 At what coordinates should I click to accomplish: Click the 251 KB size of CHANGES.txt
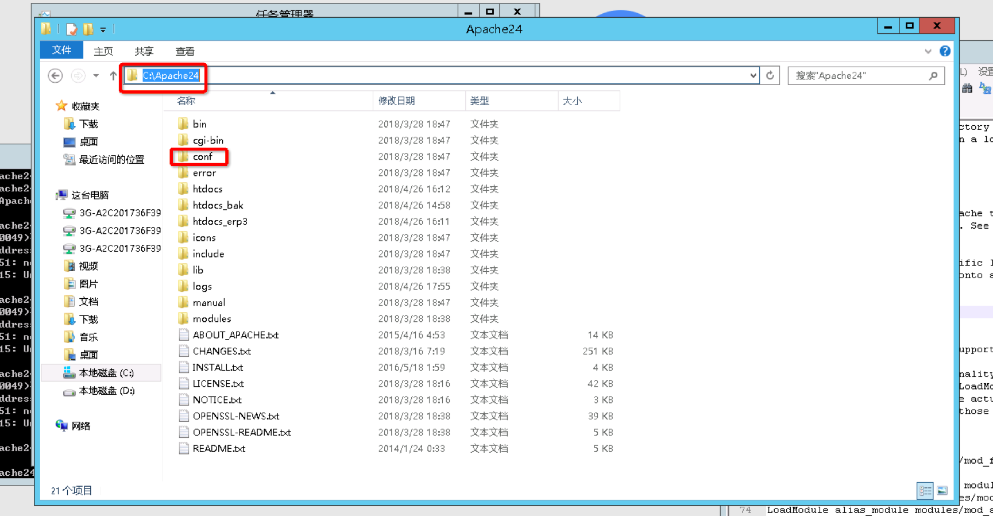coord(598,351)
